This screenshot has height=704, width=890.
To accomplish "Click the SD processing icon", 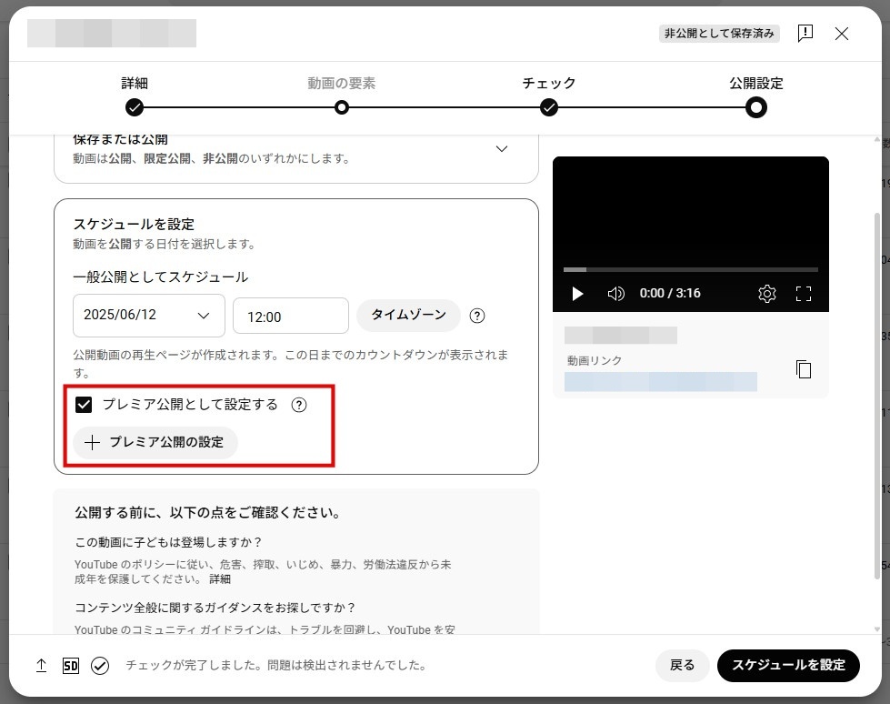I will click(70, 666).
